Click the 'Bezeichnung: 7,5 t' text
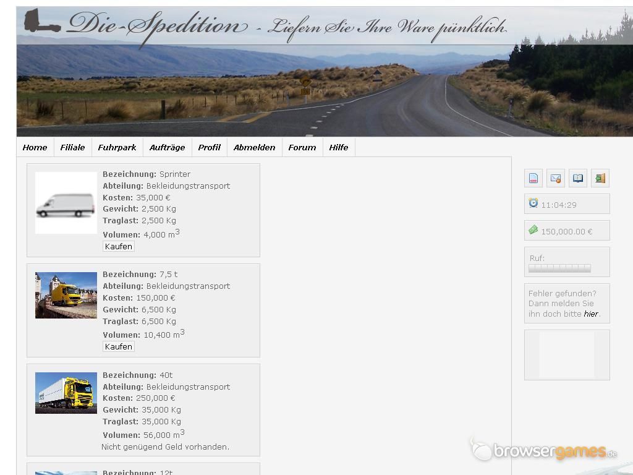This screenshot has width=633, height=475. 140,274
